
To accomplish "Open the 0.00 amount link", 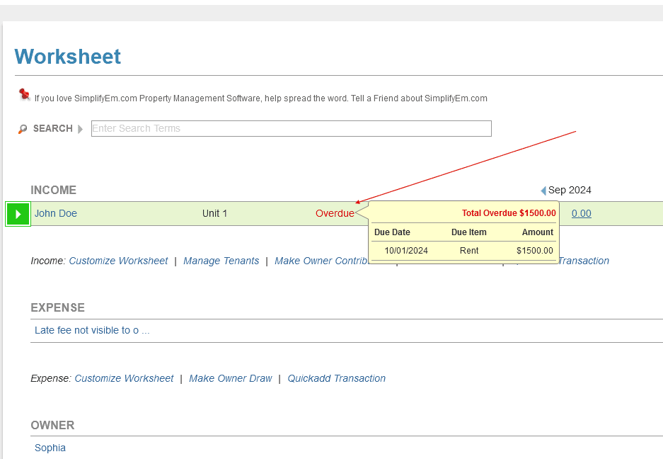I will [x=581, y=213].
